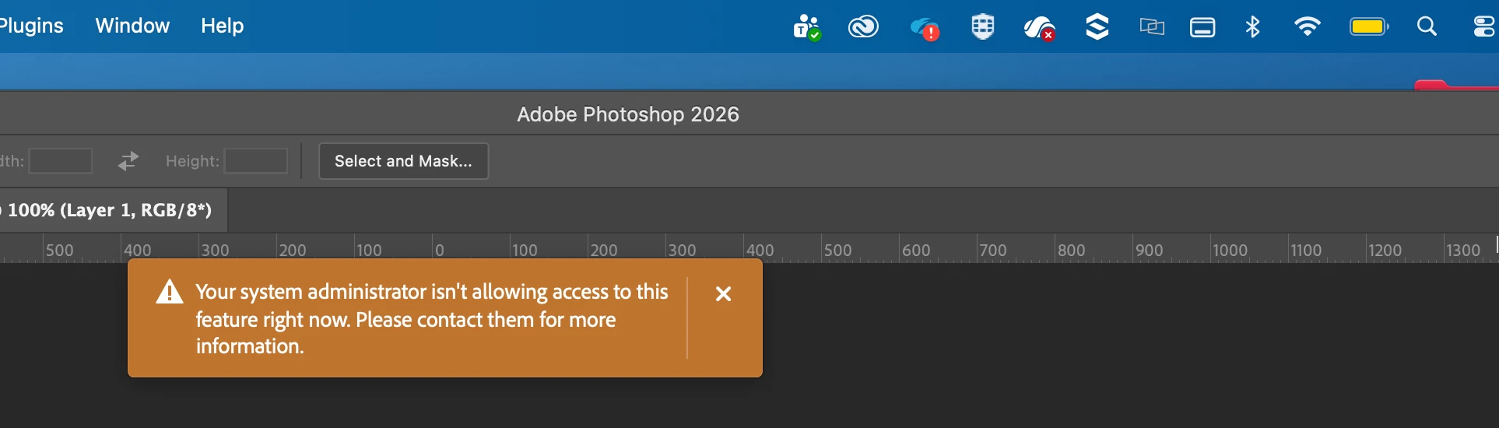Open the Wi-Fi status menu
The width and height of the screenshot is (1499, 428).
click(1308, 26)
